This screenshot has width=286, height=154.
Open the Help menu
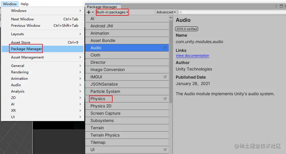pos(24,4)
